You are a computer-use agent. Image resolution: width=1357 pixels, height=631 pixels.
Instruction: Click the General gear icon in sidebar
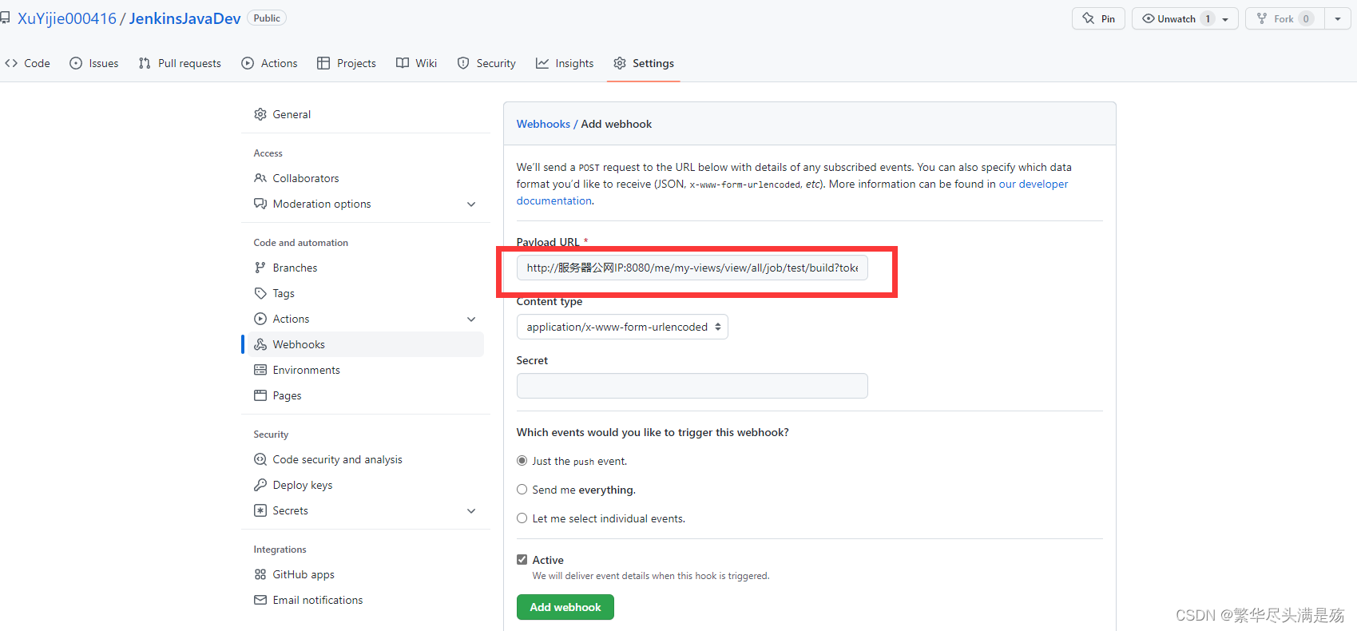coord(260,114)
